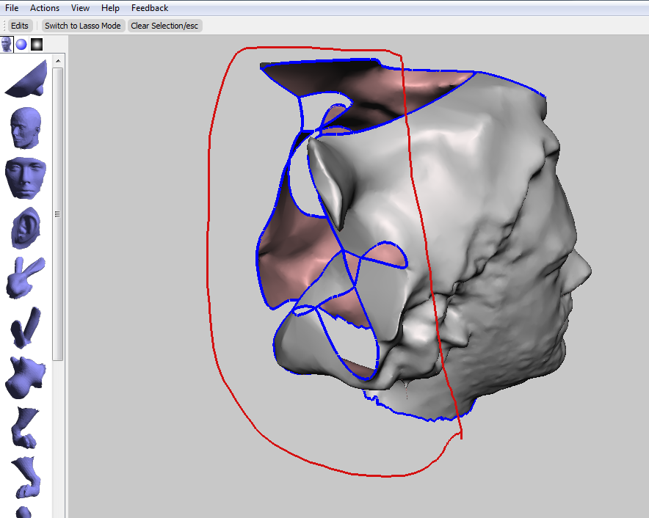Viewport: 649px width, 518px height.
Task: Open the Feedback menu
Action: click(x=150, y=8)
